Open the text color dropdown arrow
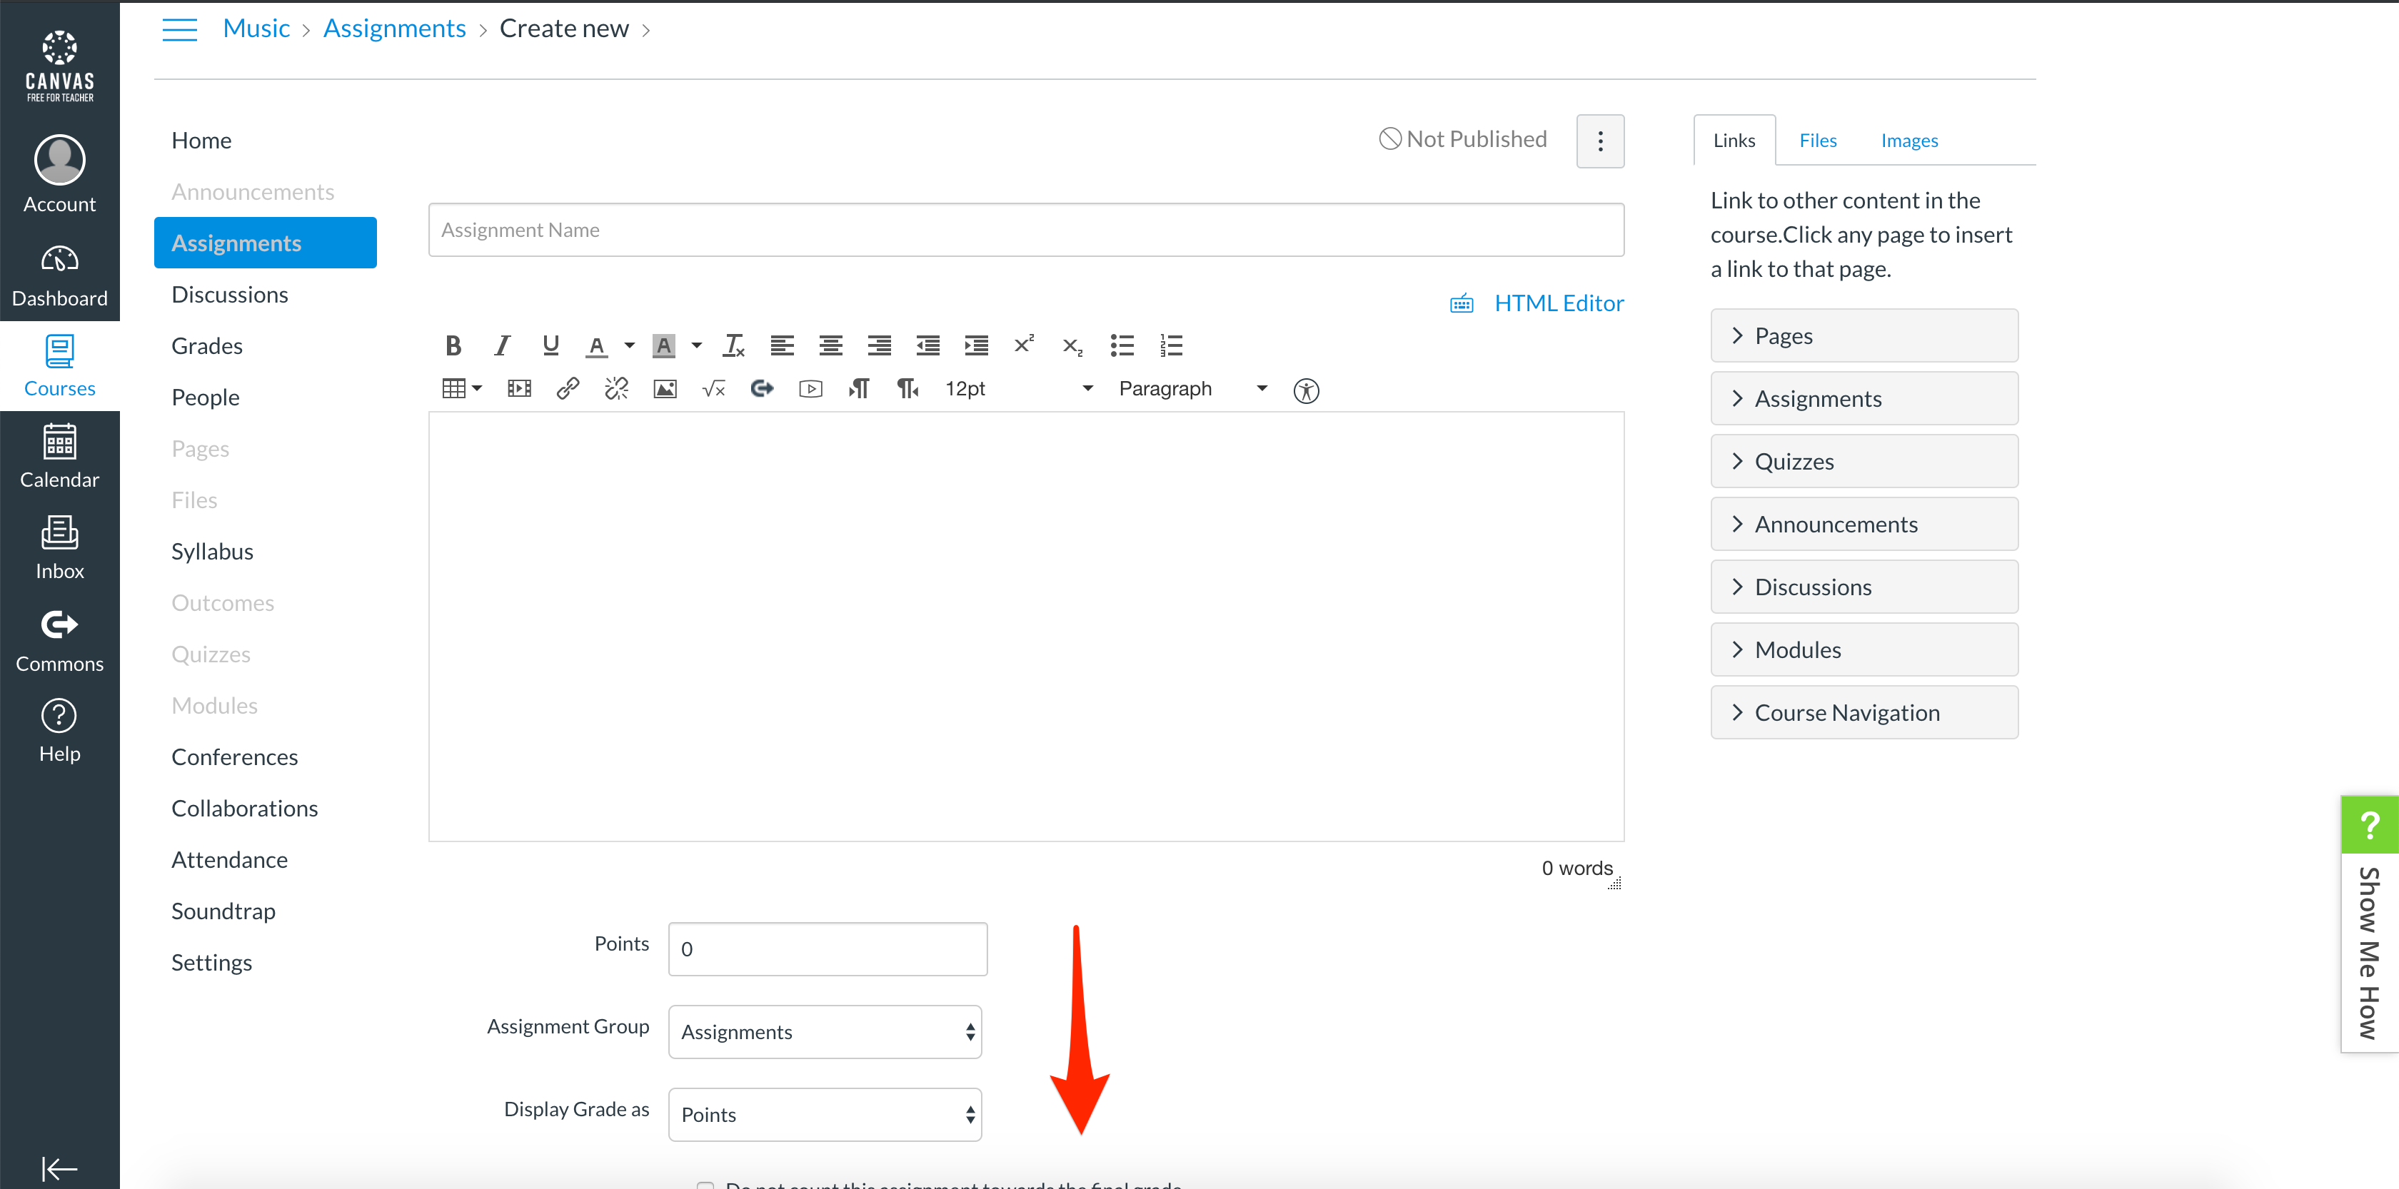The image size is (2399, 1189). [630, 345]
